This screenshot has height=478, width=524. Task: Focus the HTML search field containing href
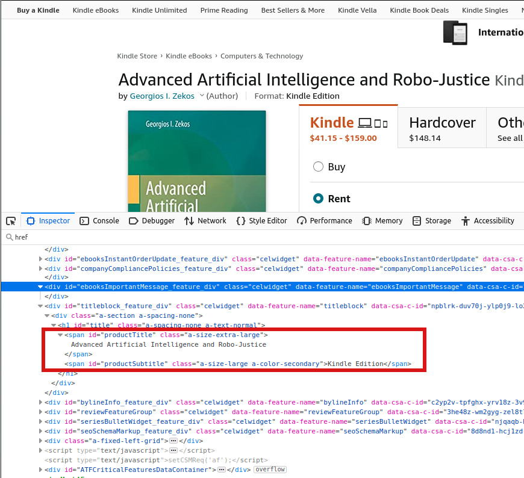click(262, 237)
